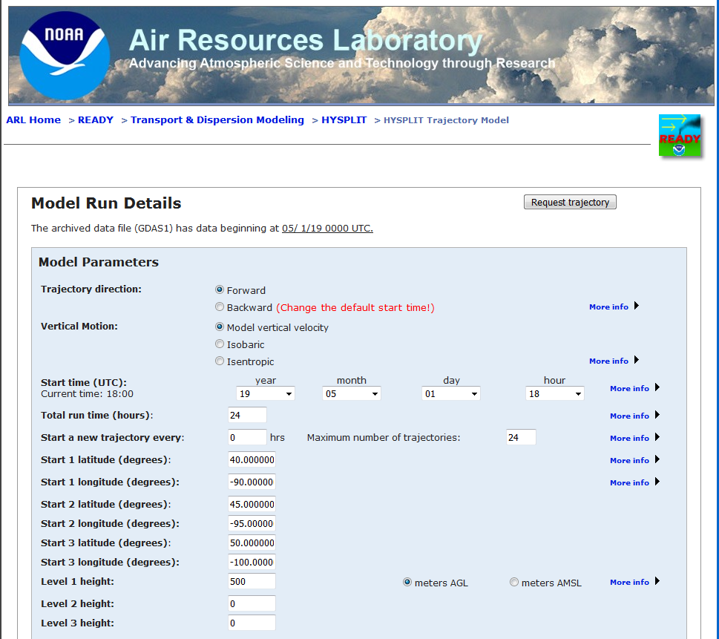Click arrow beside Start 1 latitude More info
The height and width of the screenshot is (639, 719).
click(657, 459)
